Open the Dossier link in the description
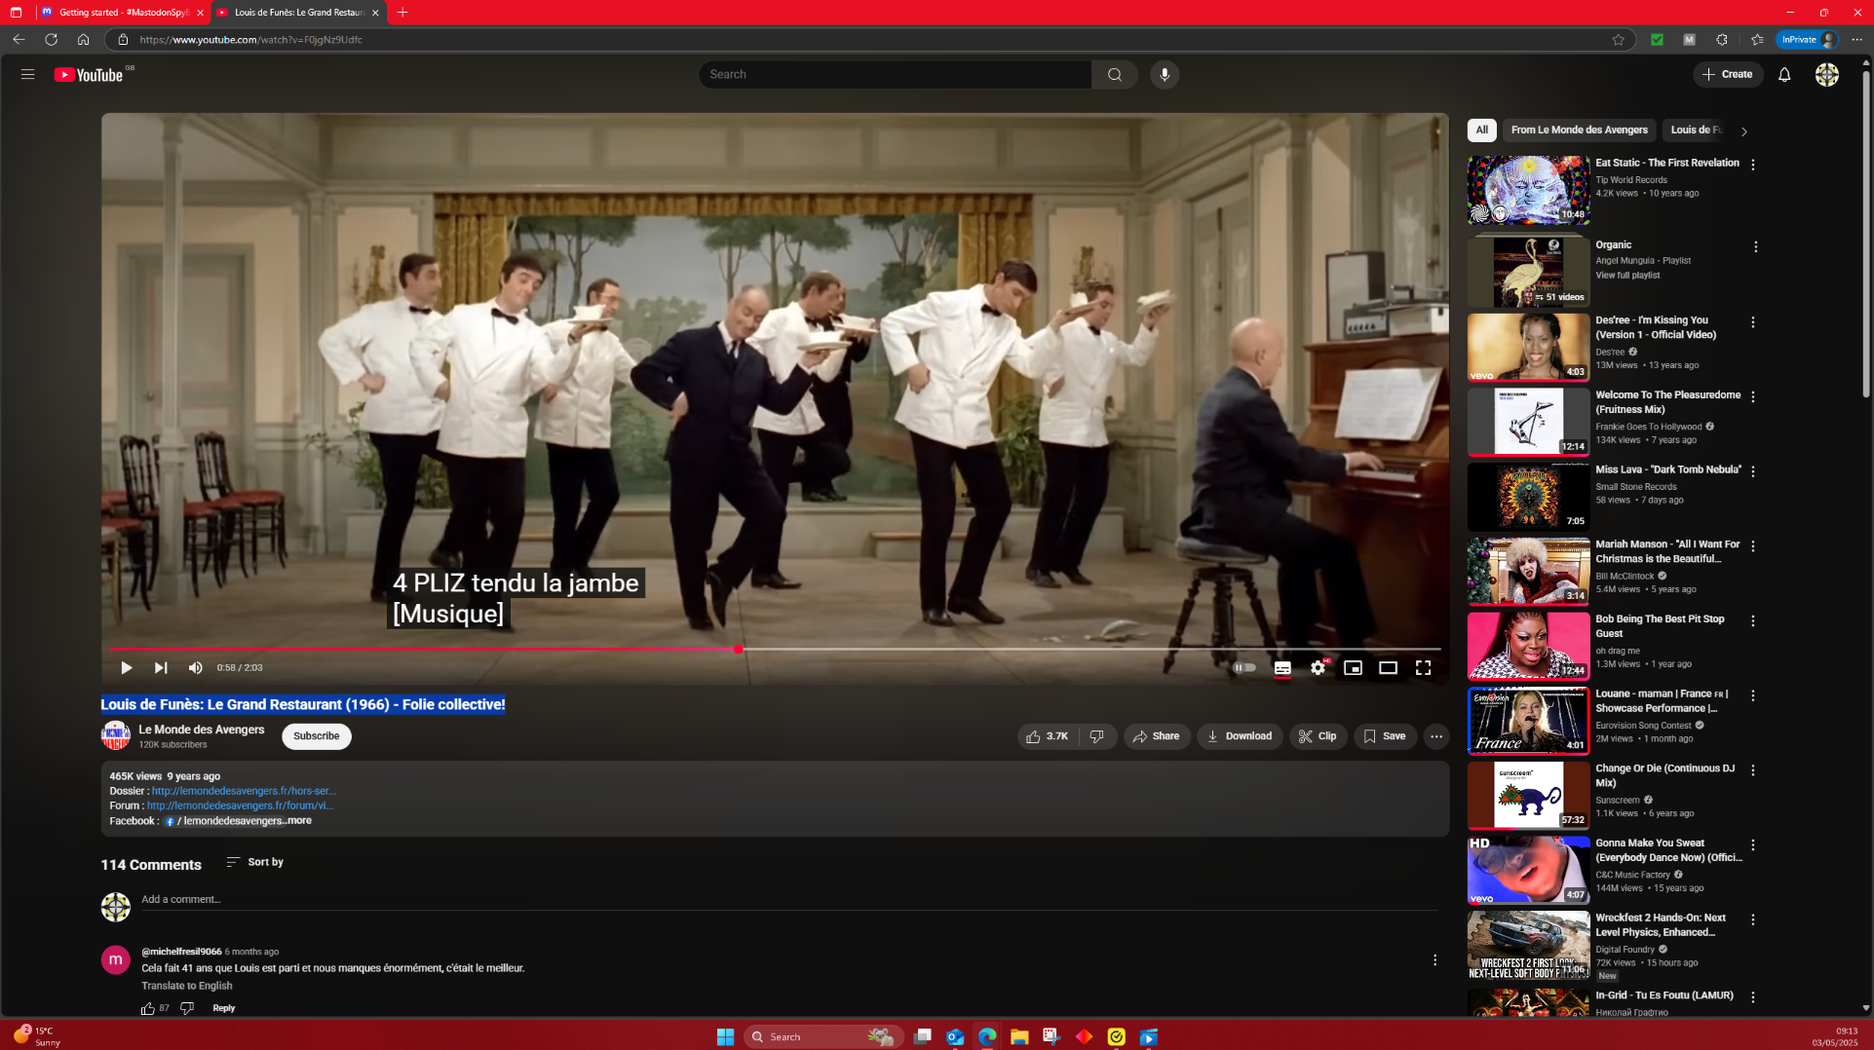 tap(244, 791)
